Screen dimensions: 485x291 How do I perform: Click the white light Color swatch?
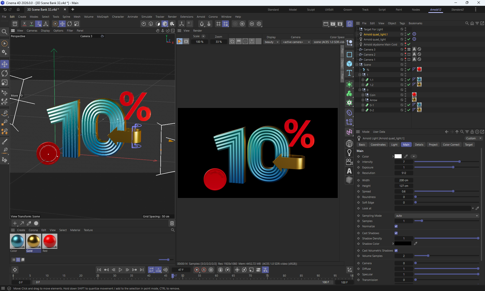[398, 156]
